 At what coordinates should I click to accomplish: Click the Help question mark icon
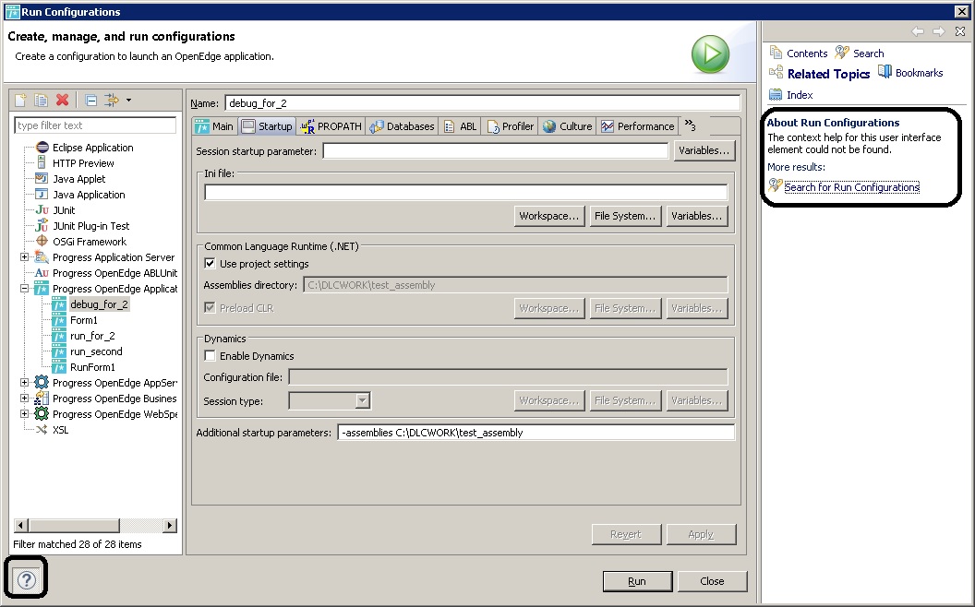coord(26,580)
